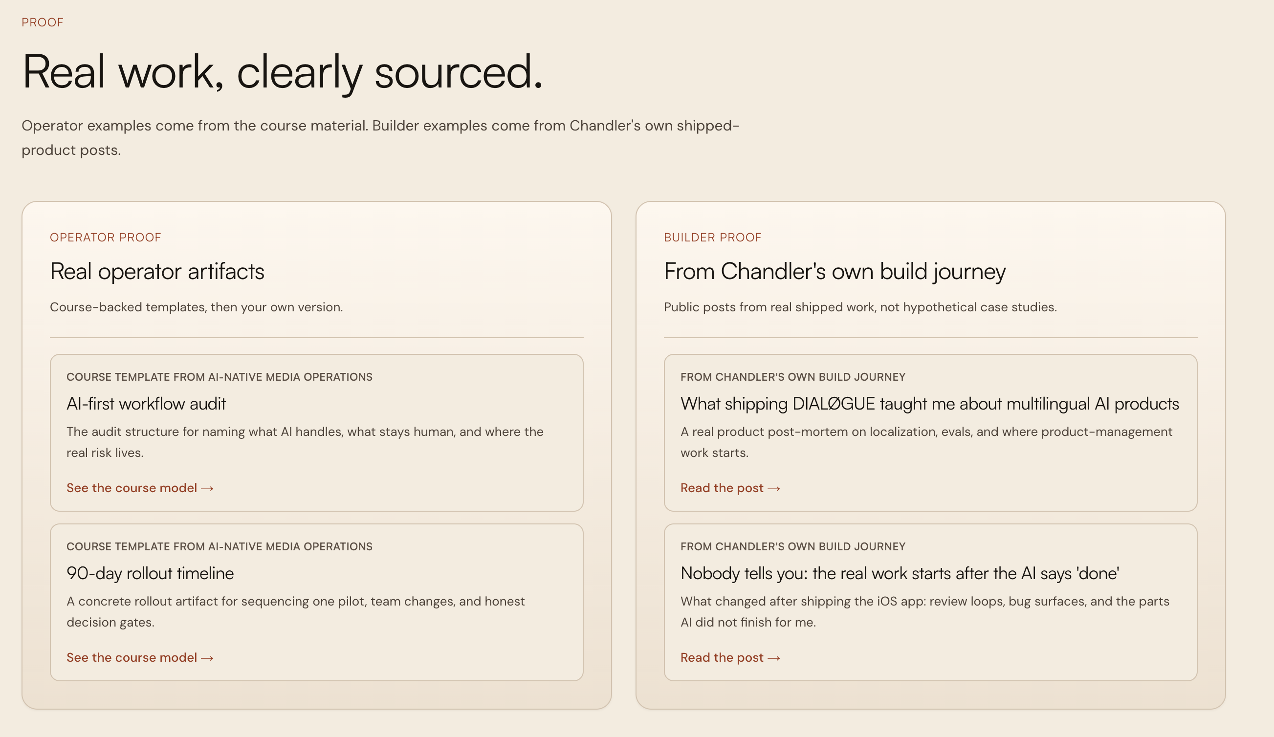Click the Course-backed templates subtitle text
The width and height of the screenshot is (1274, 737).
(196, 307)
